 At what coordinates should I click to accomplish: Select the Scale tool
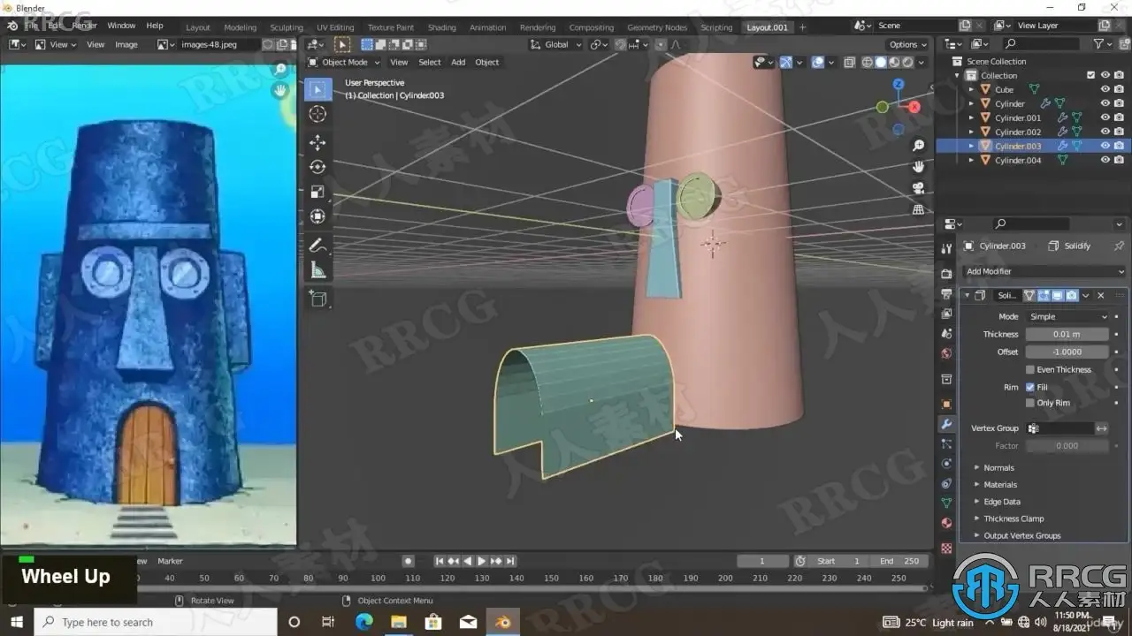[x=318, y=192]
